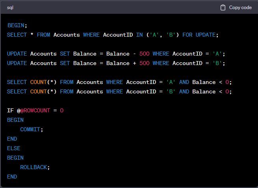Click the "sql" language label
258x188 pixels.
[x=10, y=7]
